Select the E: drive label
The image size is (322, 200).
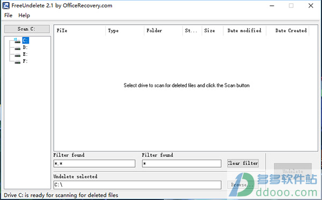point(25,54)
